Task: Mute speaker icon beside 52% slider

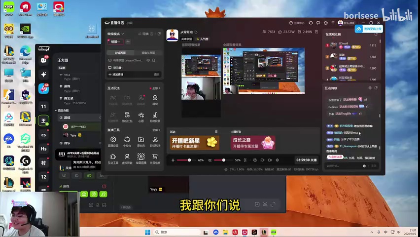Action: point(210,160)
